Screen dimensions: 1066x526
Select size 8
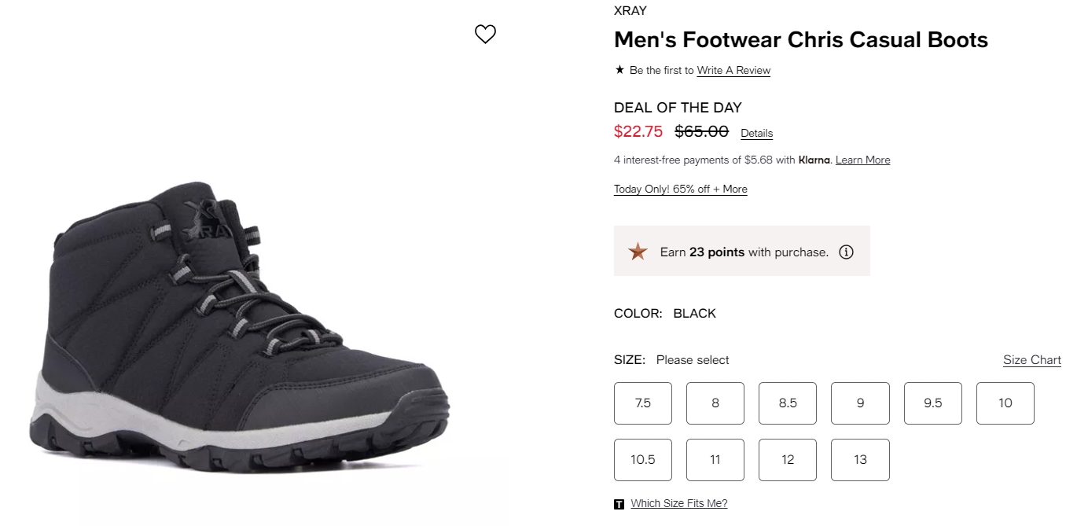[715, 403]
